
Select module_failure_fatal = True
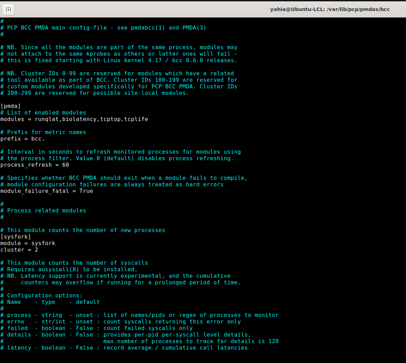pyautogui.click(x=46, y=191)
